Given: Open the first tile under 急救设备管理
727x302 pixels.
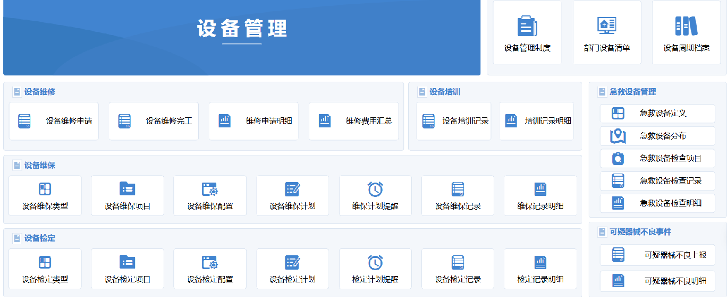Looking at the screenshot, I should pos(657,114).
